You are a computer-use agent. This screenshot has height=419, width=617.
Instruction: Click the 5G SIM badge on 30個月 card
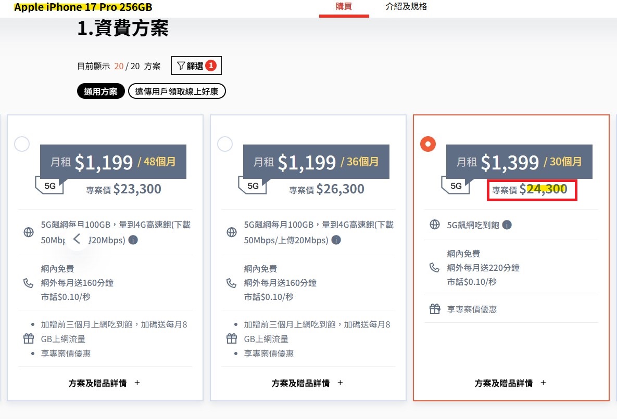pos(456,186)
